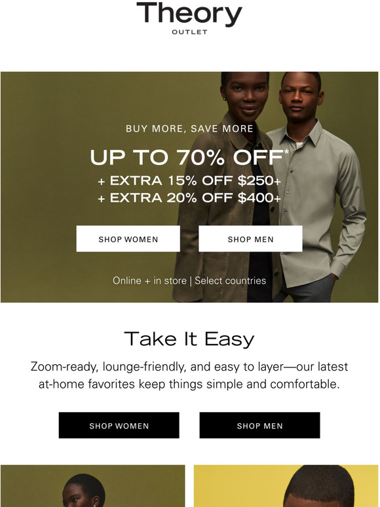This screenshot has height=507, width=380.
Task: Open the yellow-background man thumbnail at bottom
Action: tap(286, 486)
